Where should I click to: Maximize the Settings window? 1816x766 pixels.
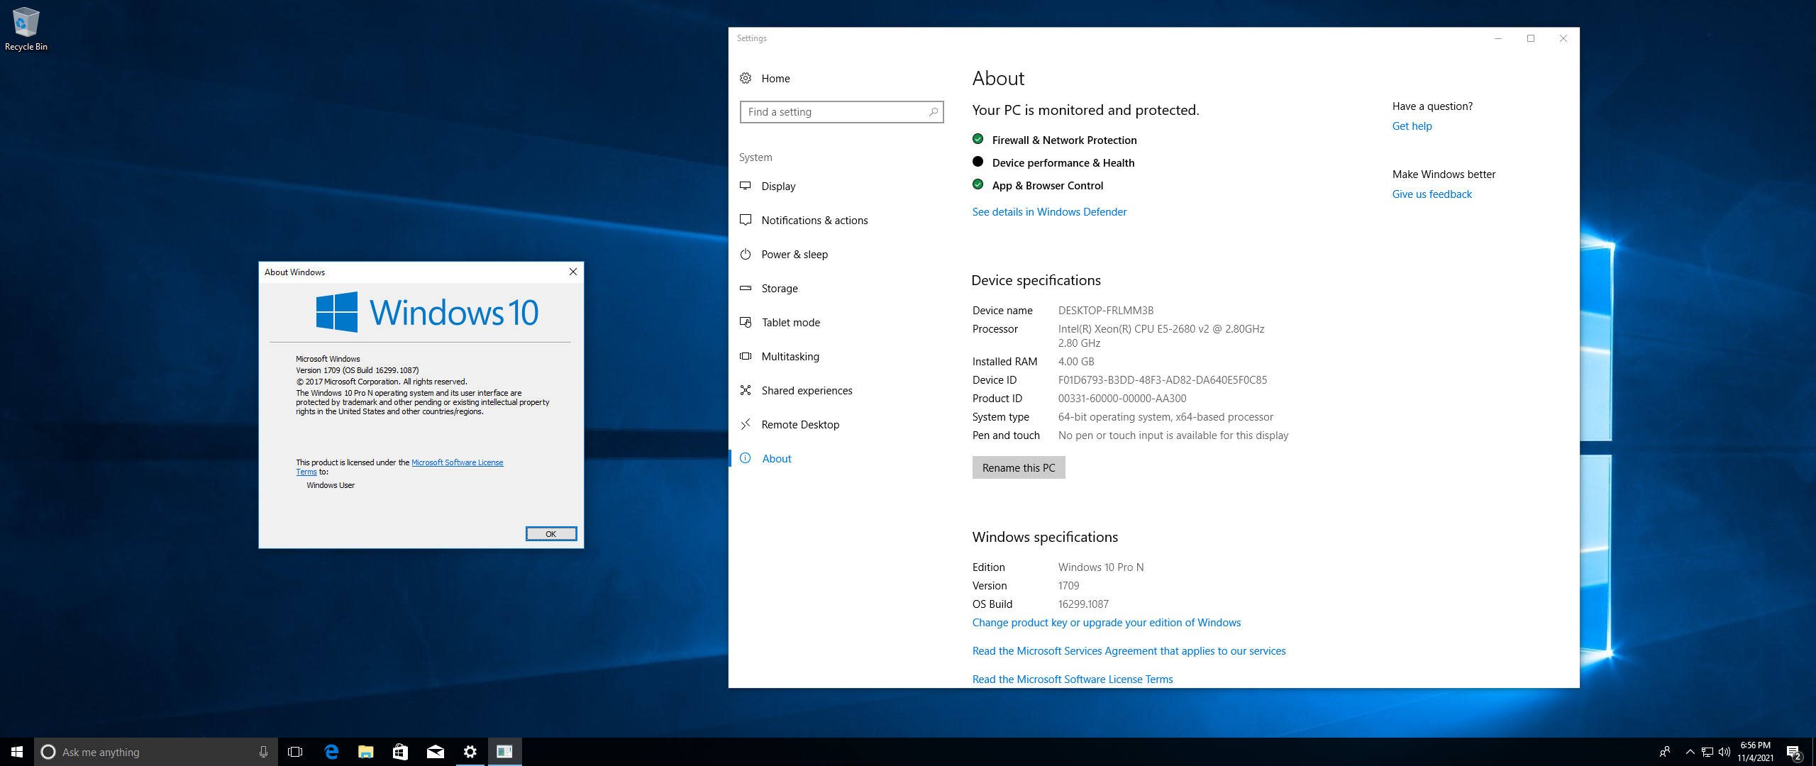tap(1531, 38)
